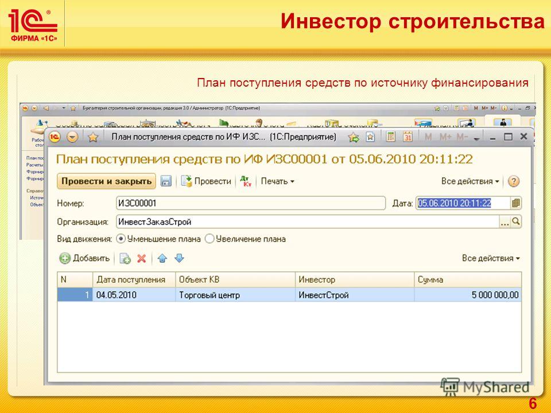Viewport: 551px width, 413px height.
Task: Open the date picker calendar button
Action: coord(515,203)
